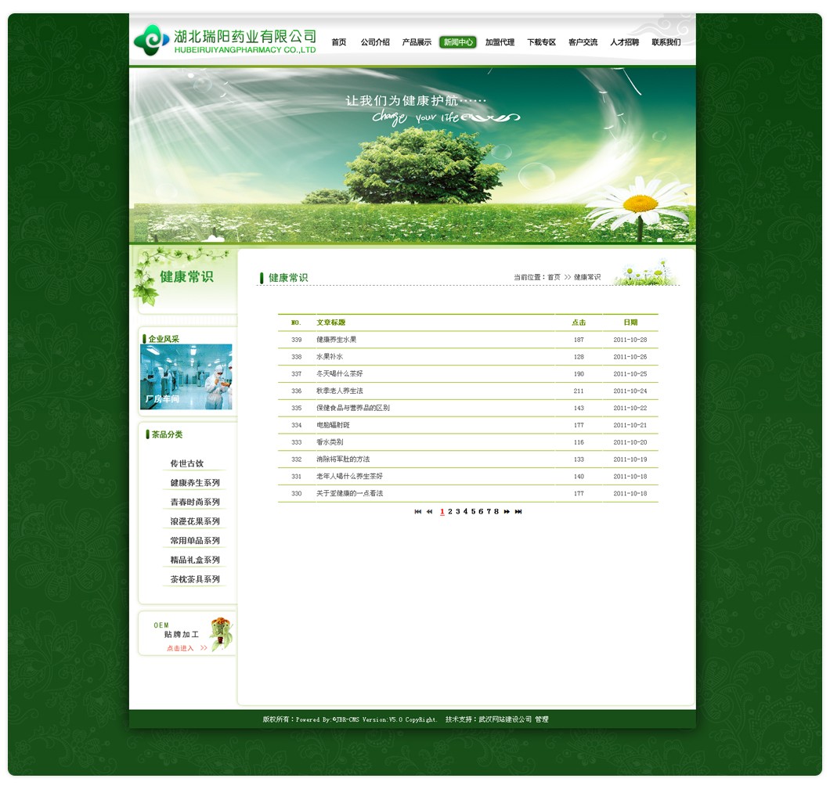Click OEM banner flower basket image

click(222, 633)
